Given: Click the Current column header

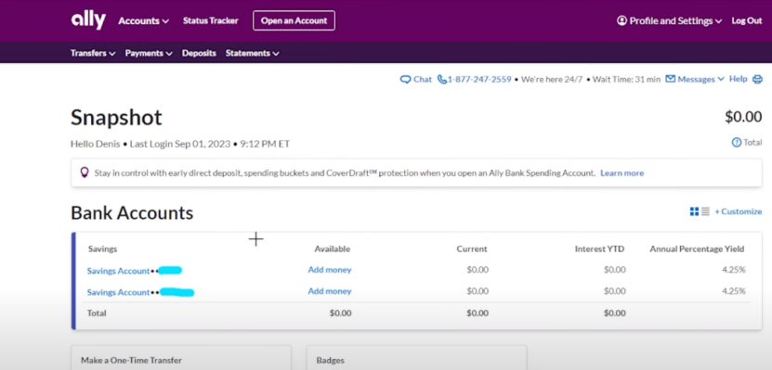Looking at the screenshot, I should [472, 249].
